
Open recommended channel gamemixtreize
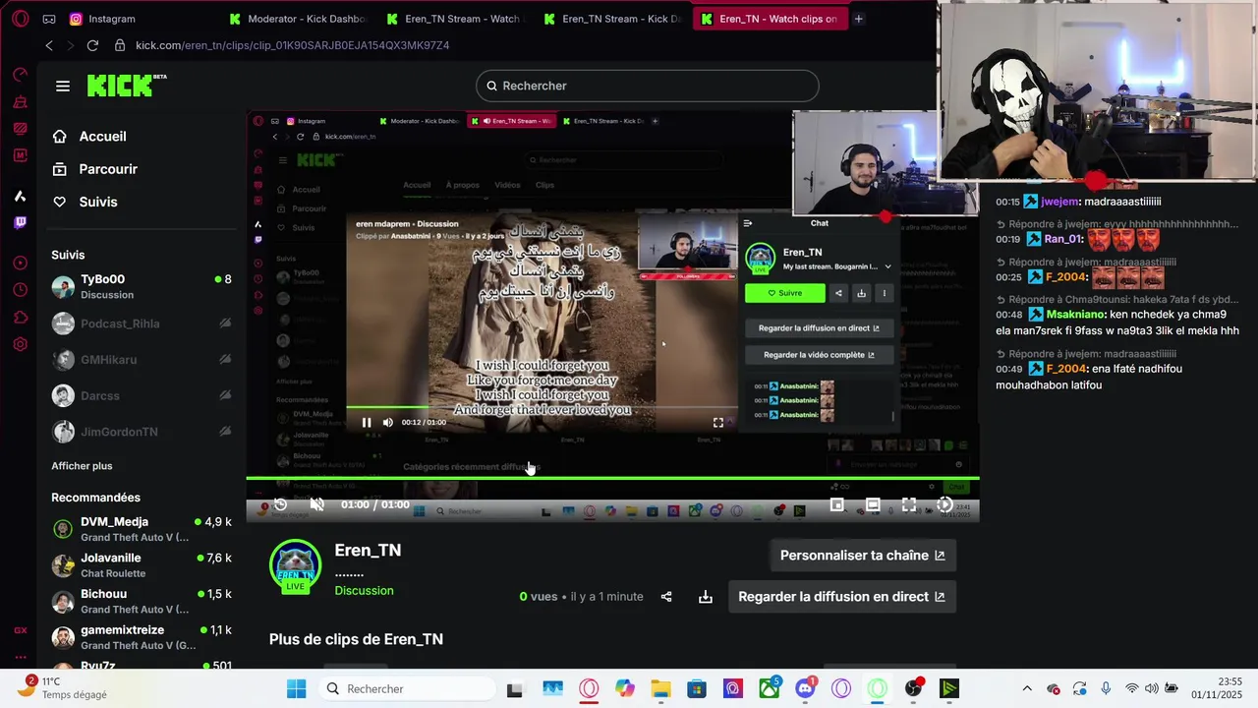pos(142,637)
